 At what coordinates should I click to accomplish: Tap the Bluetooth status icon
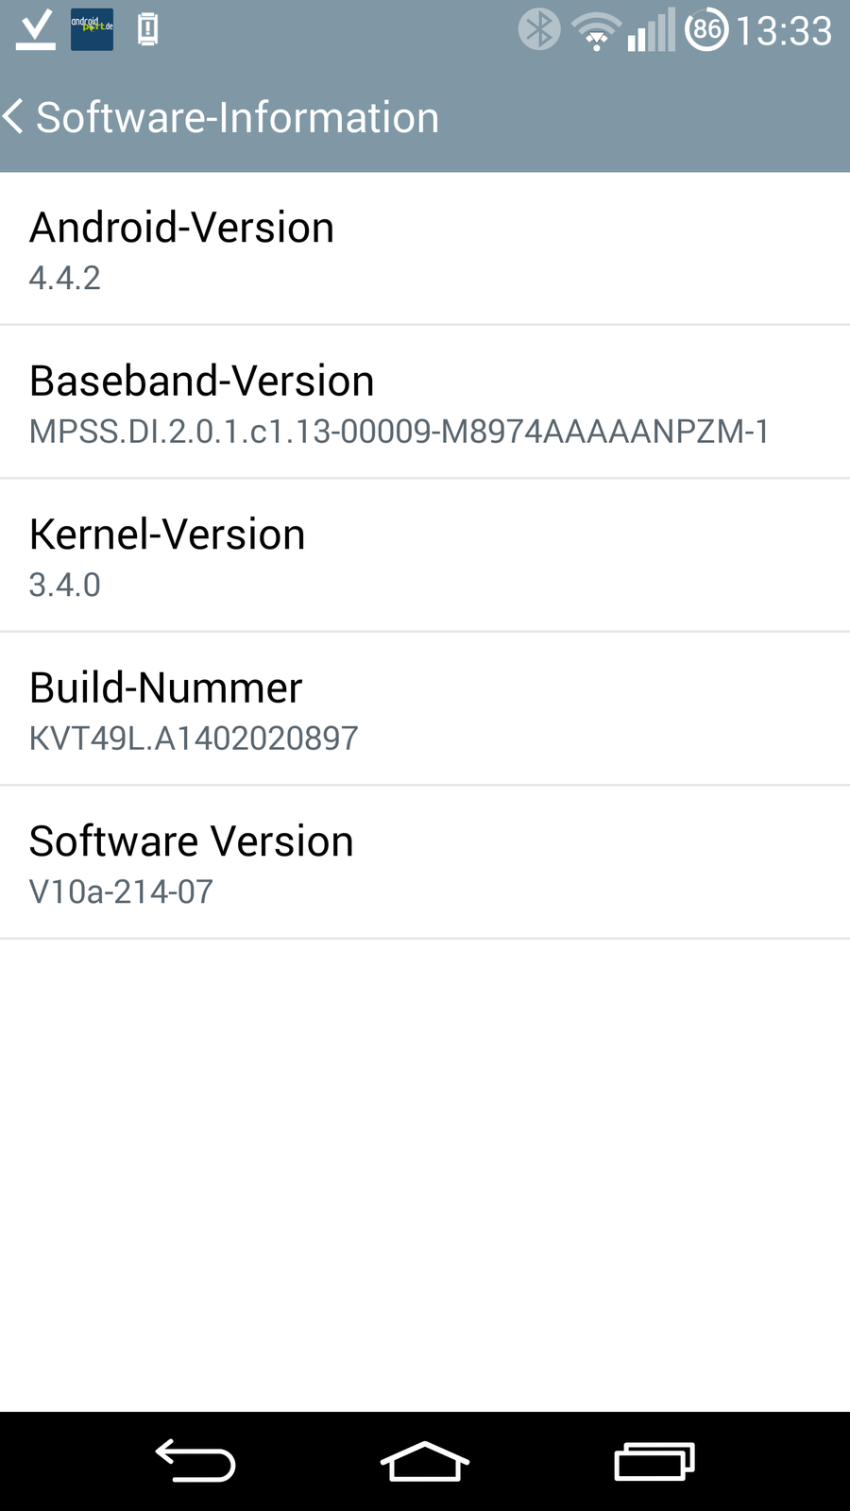(x=539, y=29)
